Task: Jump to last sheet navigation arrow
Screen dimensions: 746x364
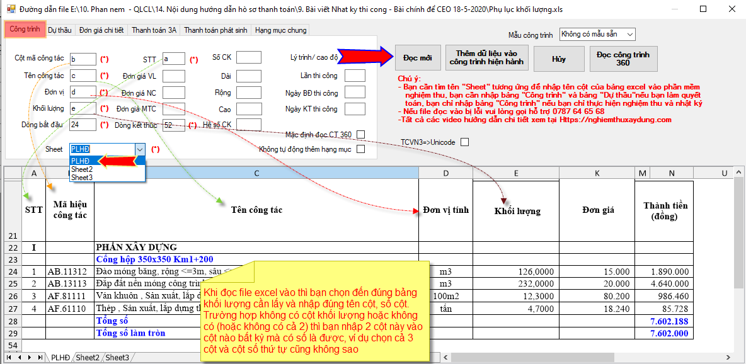Action: pos(40,358)
